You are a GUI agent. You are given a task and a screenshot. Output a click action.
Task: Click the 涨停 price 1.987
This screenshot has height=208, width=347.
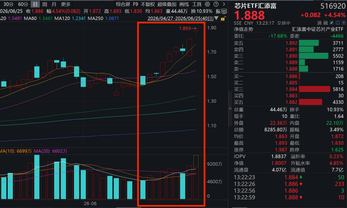[x=281, y=149]
